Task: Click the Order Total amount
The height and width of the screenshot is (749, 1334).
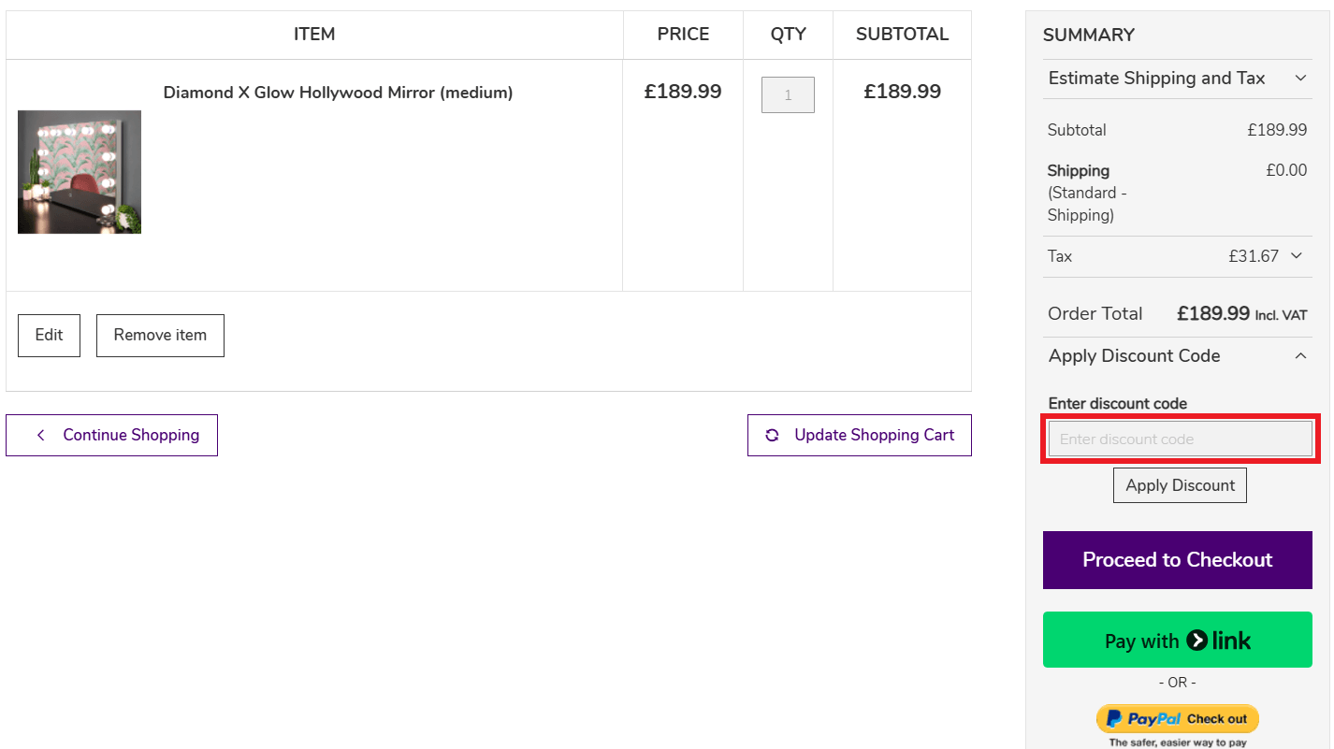Action: [x=1213, y=313]
